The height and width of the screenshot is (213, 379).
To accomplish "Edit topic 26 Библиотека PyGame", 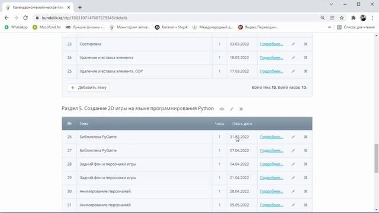I will coord(293,137).
